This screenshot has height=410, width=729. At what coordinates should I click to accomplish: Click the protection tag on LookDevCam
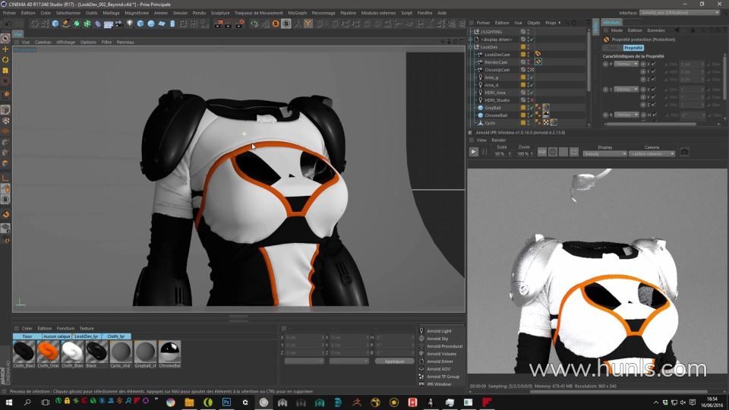(x=538, y=55)
